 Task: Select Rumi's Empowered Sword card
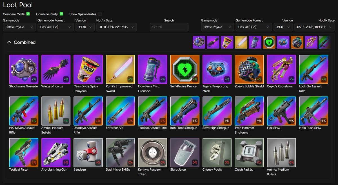click(x=121, y=69)
